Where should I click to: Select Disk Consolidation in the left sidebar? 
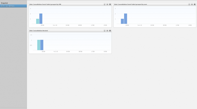tap(8, 6)
